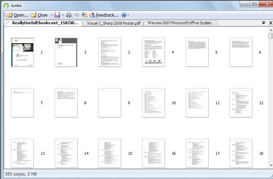Select the page 4 thumbnail
Viewport: 273px width, 179px height.
(154, 52)
